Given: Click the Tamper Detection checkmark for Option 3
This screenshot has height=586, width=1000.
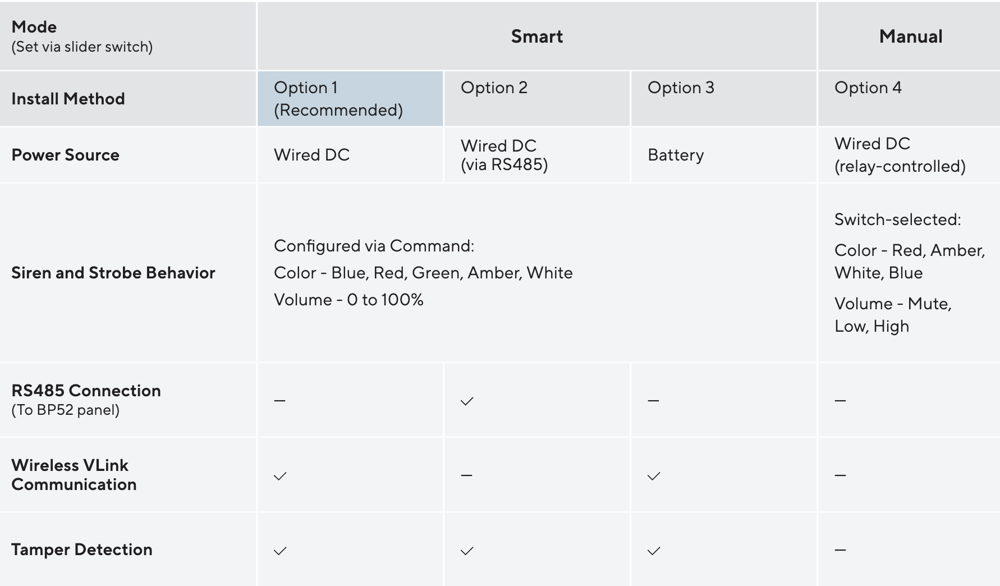Looking at the screenshot, I should click(x=654, y=551).
